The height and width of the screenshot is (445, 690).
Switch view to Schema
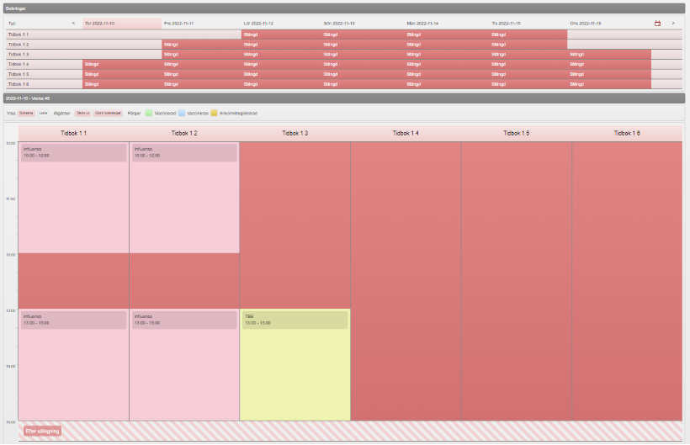pos(27,112)
